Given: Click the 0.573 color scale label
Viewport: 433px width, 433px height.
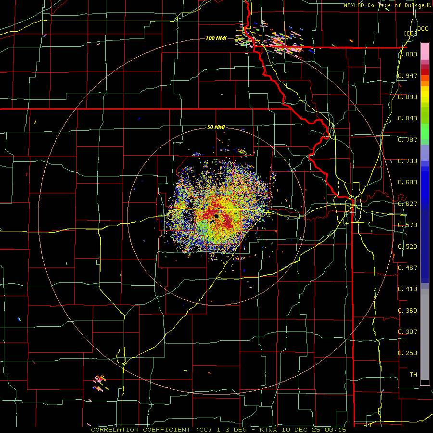Looking at the screenshot, I should (x=408, y=225).
